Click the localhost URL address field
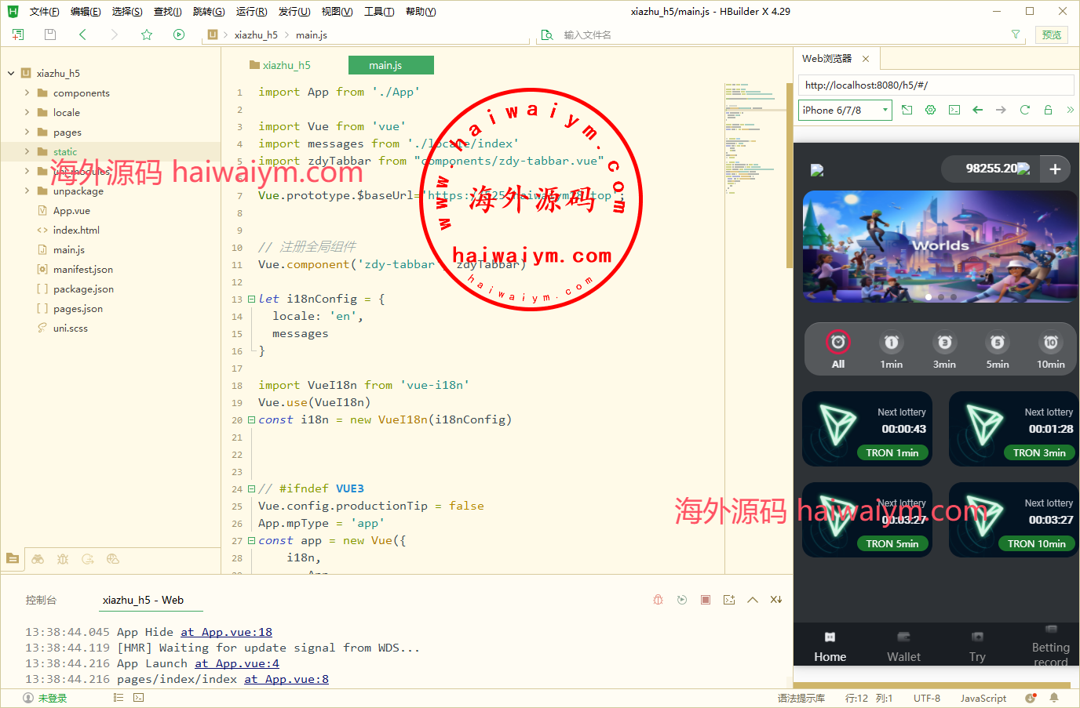 (x=934, y=85)
